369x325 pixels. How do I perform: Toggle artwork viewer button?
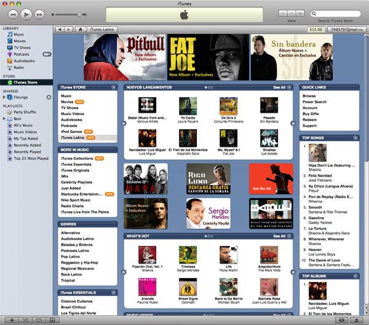[x=52, y=320]
